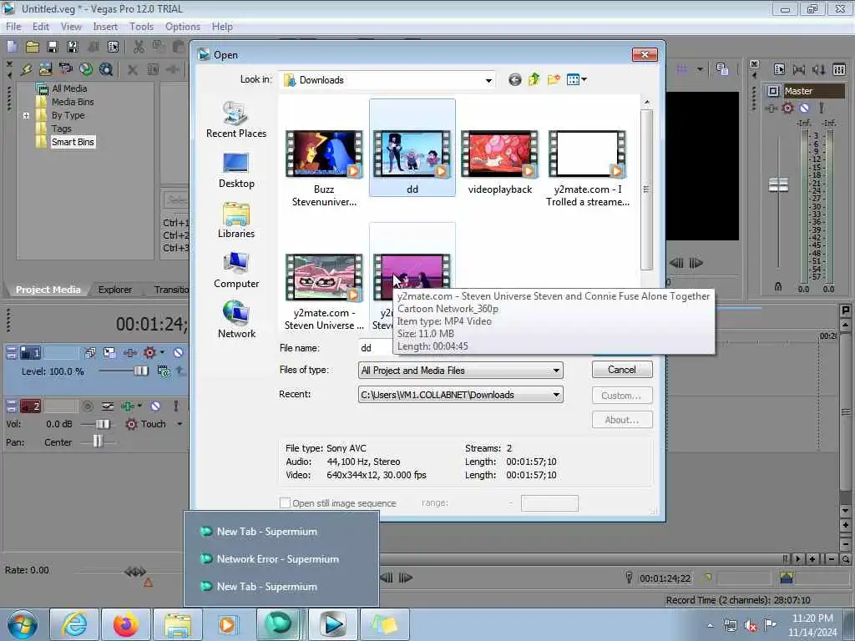This screenshot has width=855, height=641.
Task: Open the File menu
Action: click(13, 27)
